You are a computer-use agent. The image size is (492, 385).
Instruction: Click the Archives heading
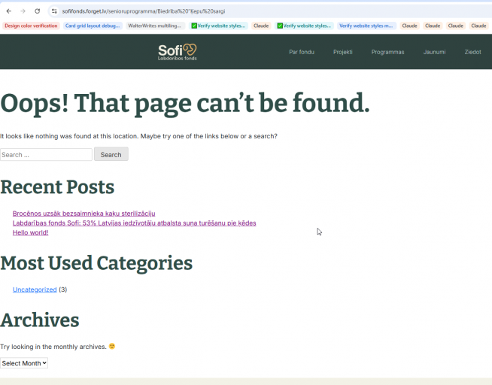40,320
